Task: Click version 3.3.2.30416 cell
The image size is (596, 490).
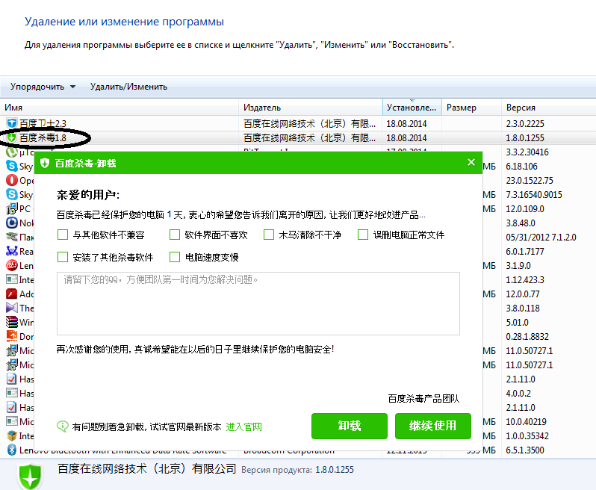Action: click(x=527, y=152)
